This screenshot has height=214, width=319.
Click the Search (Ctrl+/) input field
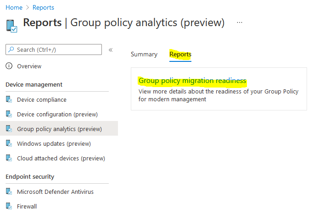pos(57,49)
